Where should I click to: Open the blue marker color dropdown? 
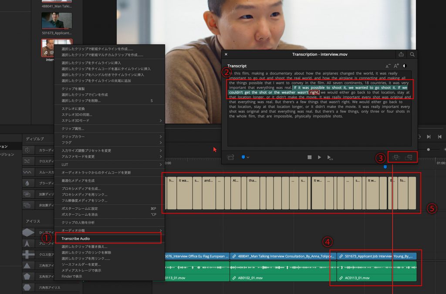pos(245,157)
